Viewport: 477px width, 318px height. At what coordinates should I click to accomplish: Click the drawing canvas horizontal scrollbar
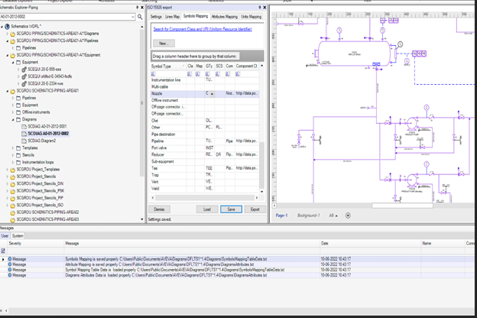coord(402,206)
